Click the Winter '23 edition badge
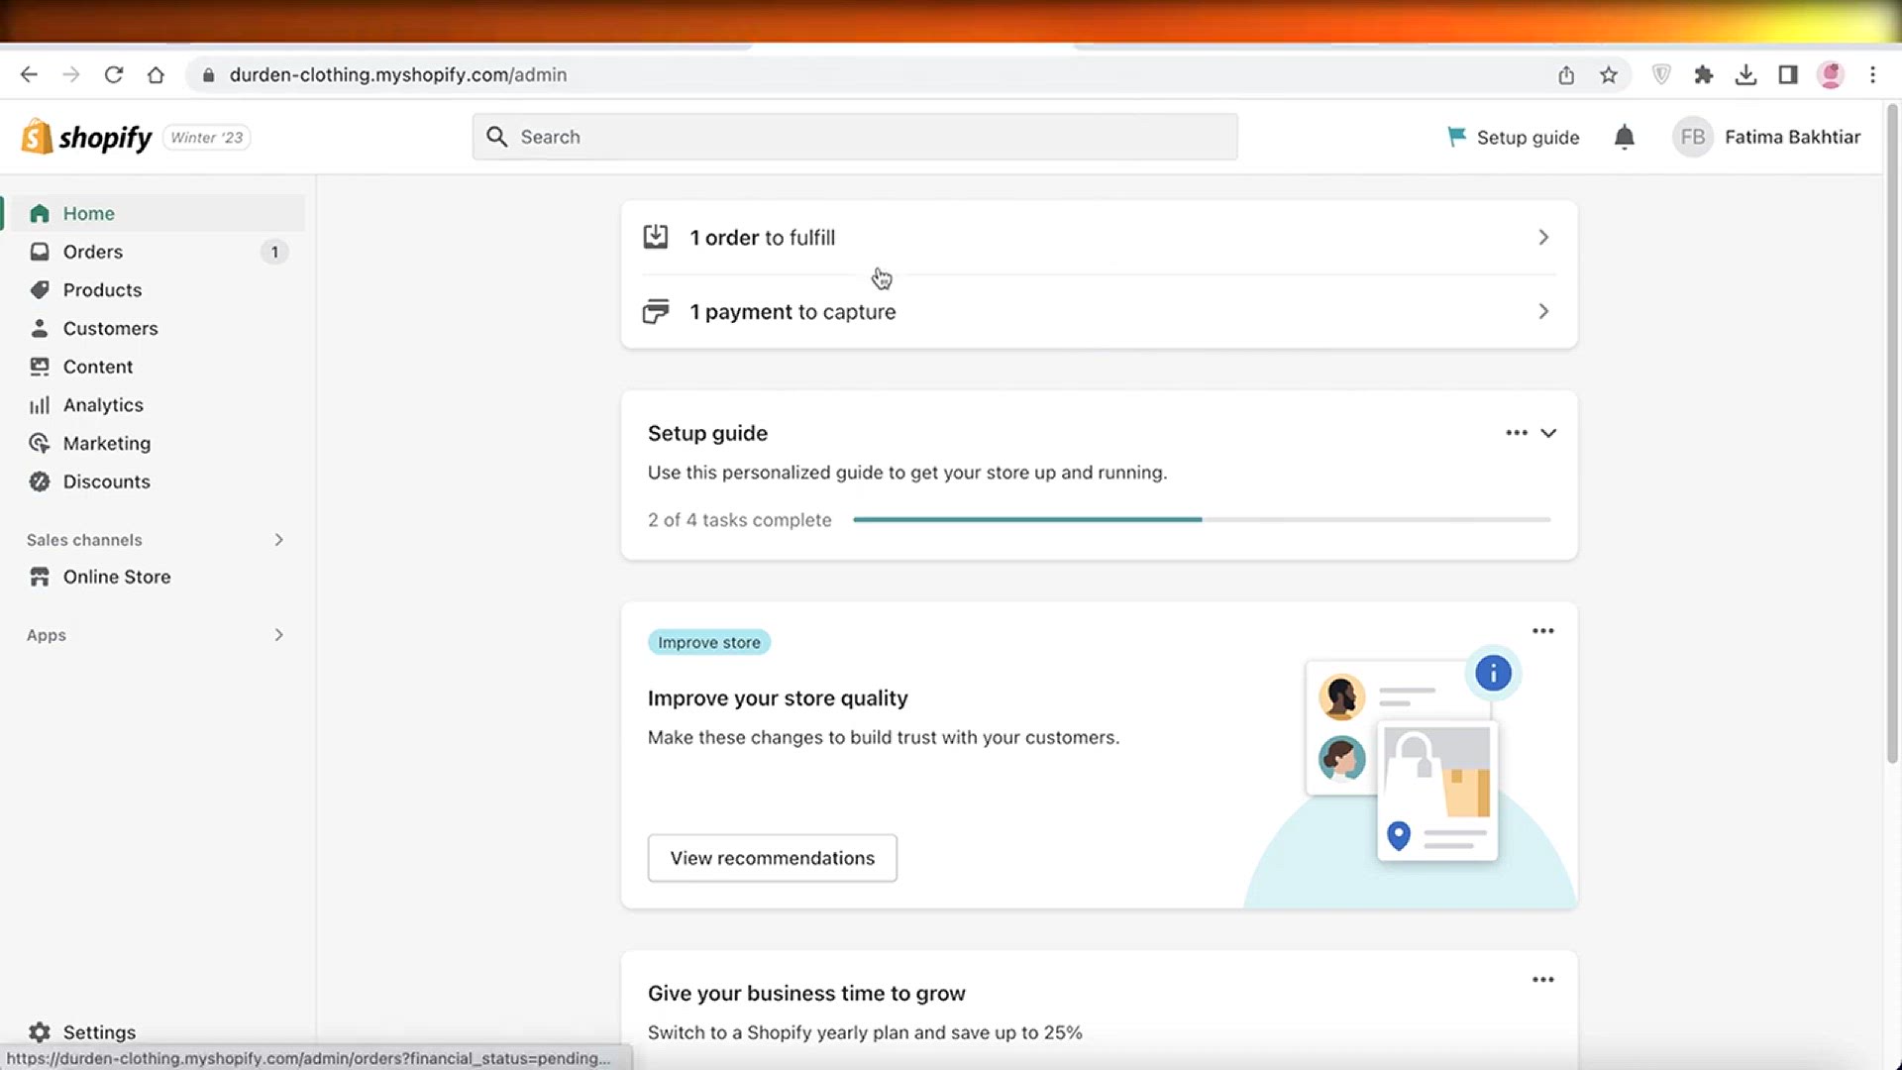The image size is (1902, 1070). point(207,138)
